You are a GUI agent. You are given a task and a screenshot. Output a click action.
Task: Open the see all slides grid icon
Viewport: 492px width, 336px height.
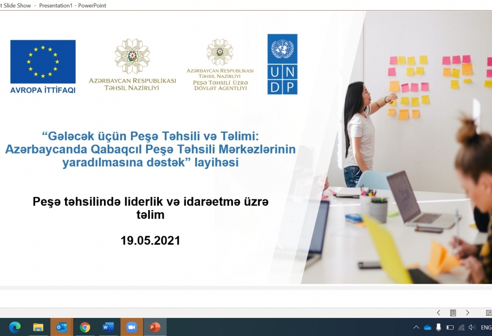[x=453, y=313]
